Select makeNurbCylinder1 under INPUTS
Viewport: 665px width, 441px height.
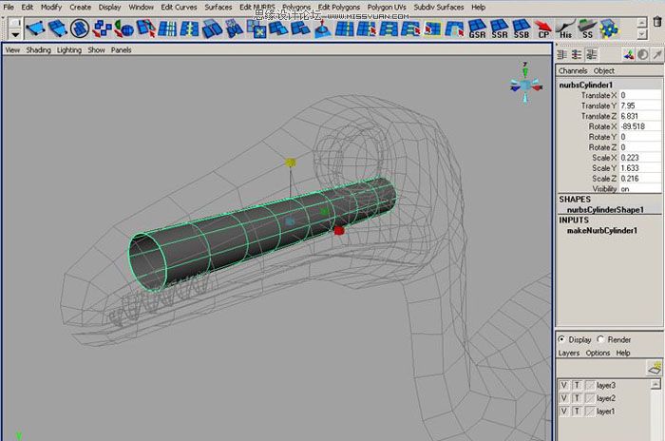click(x=602, y=230)
